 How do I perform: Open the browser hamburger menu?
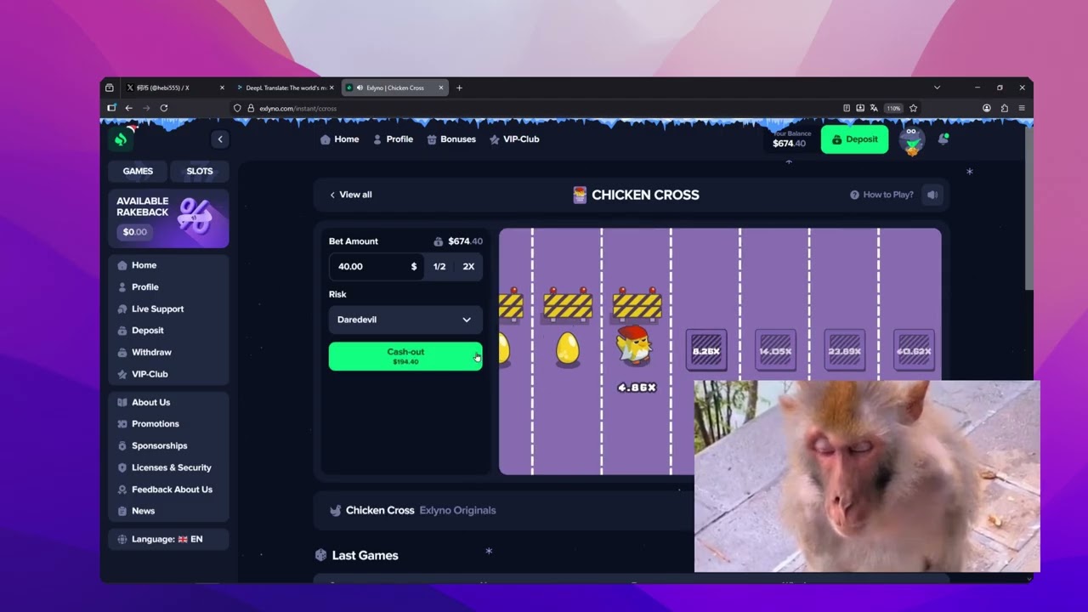pos(1022,108)
